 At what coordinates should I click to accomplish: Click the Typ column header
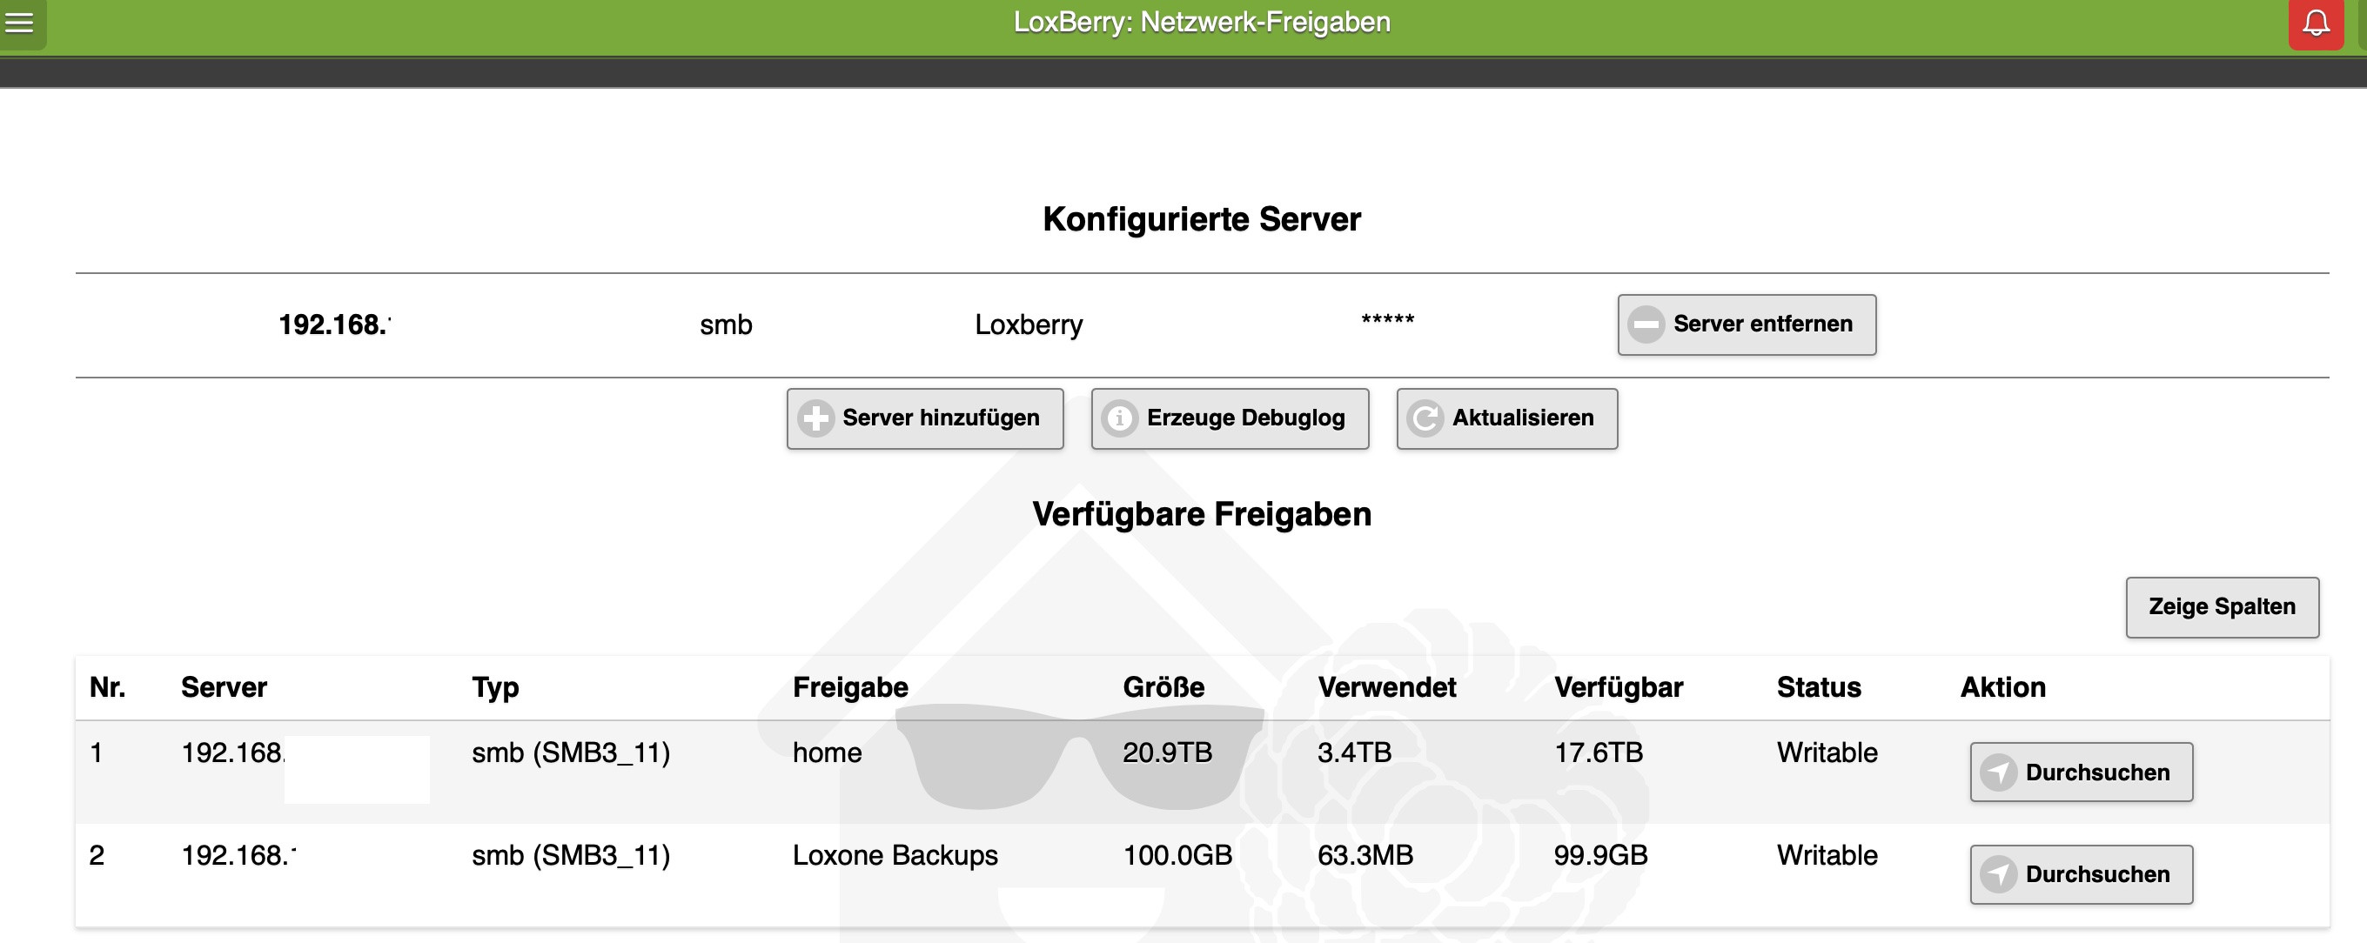click(x=494, y=687)
